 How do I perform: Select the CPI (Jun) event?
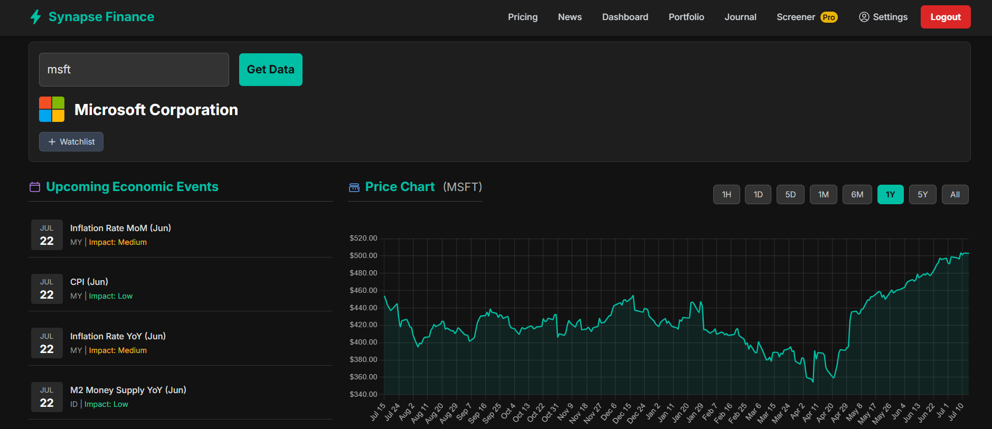click(181, 289)
